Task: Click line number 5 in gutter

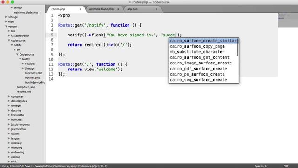Action: coord(52,35)
